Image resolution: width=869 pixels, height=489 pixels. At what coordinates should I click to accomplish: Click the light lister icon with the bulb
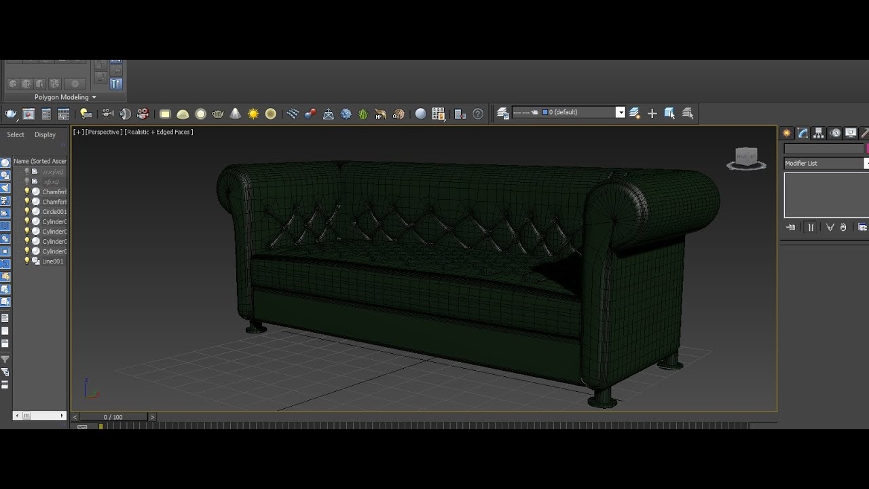[86, 114]
